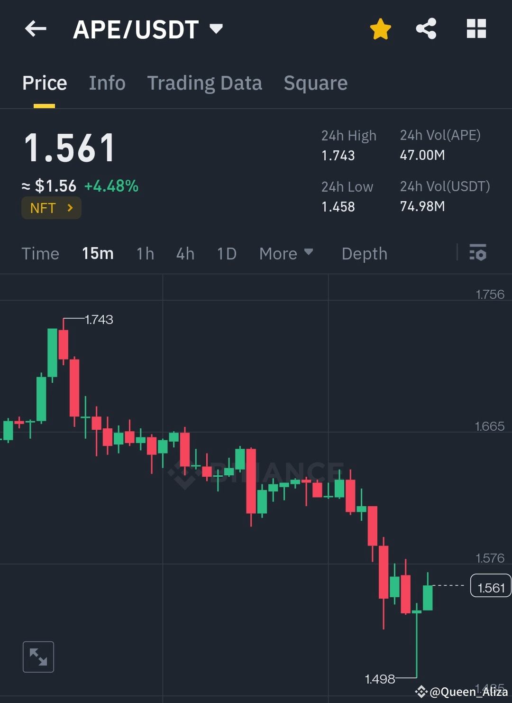Select the Time display mode
Screen dimensions: 512x703
[x=40, y=254]
